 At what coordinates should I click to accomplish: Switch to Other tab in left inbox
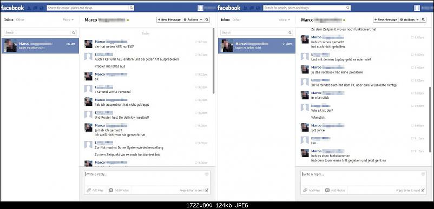(x=20, y=20)
